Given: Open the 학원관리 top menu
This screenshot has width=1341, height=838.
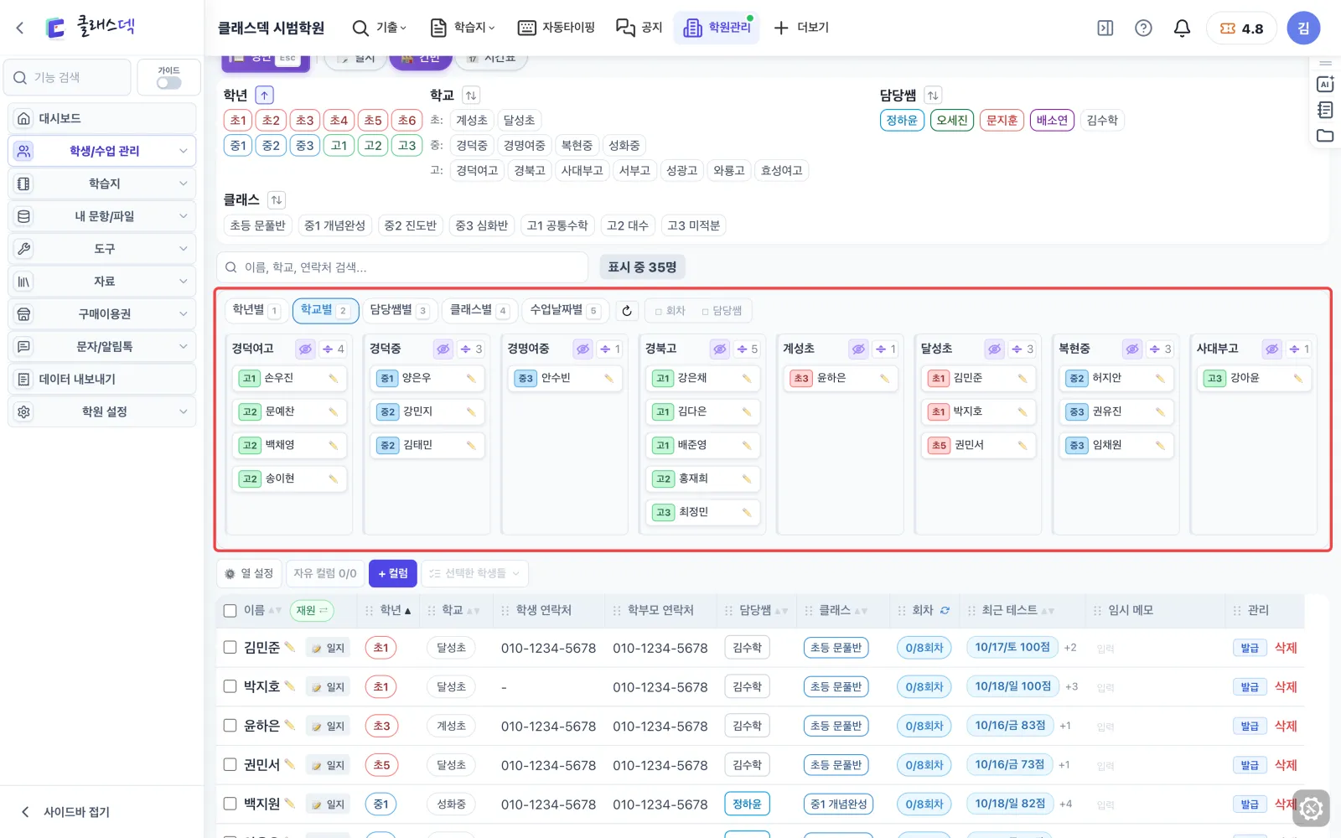Looking at the screenshot, I should pos(717,28).
